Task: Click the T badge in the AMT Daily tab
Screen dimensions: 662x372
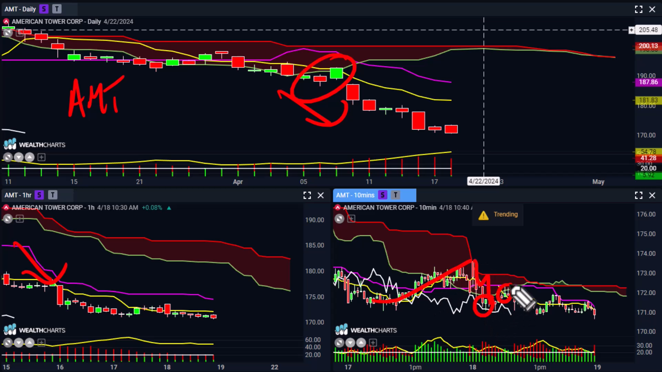Action: coord(57,9)
